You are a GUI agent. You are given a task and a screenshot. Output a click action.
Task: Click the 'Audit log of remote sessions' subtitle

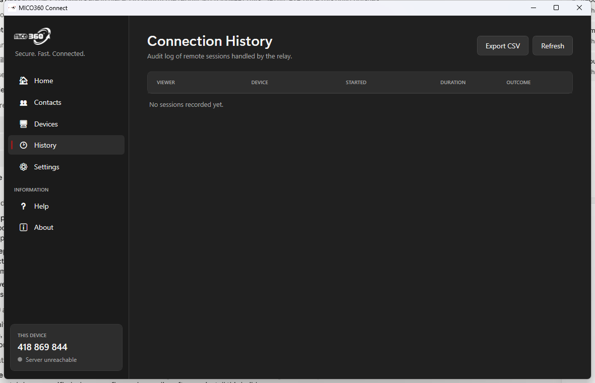220,56
